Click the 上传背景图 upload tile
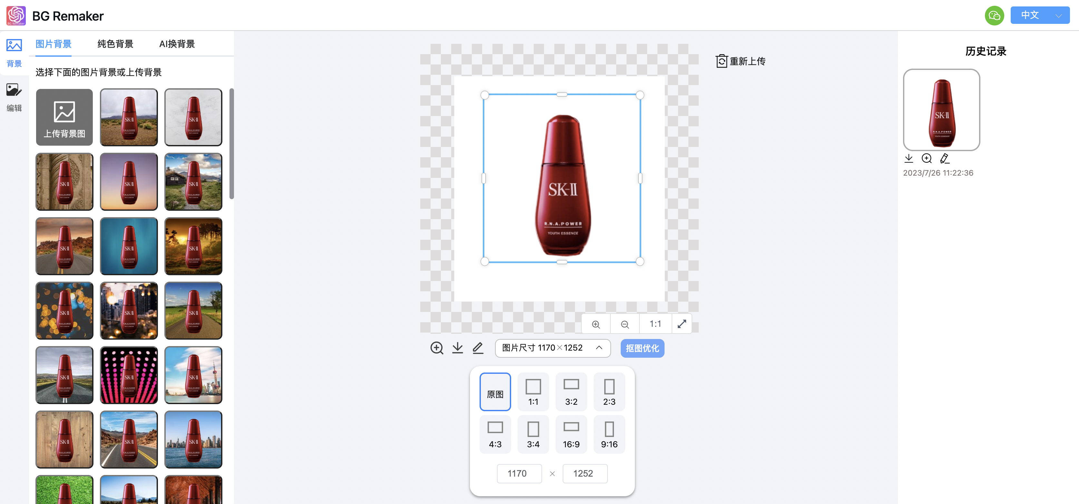 point(64,117)
